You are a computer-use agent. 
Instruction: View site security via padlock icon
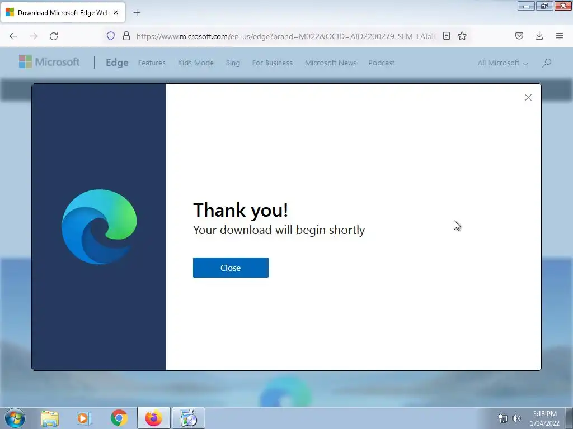pyautogui.click(x=126, y=36)
